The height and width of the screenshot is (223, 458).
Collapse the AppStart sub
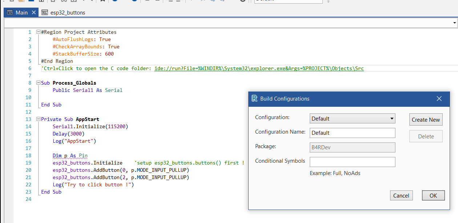[x=39, y=119]
